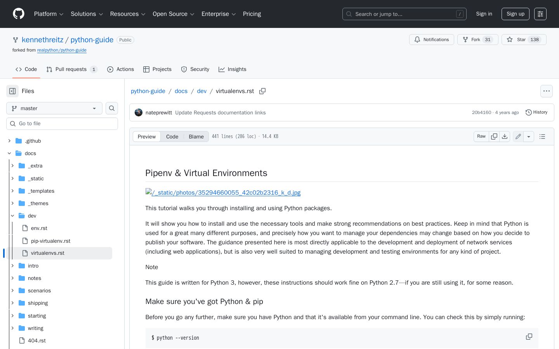The height and width of the screenshot is (349, 559).
Task: Open the Pricing page
Action: tap(252, 14)
